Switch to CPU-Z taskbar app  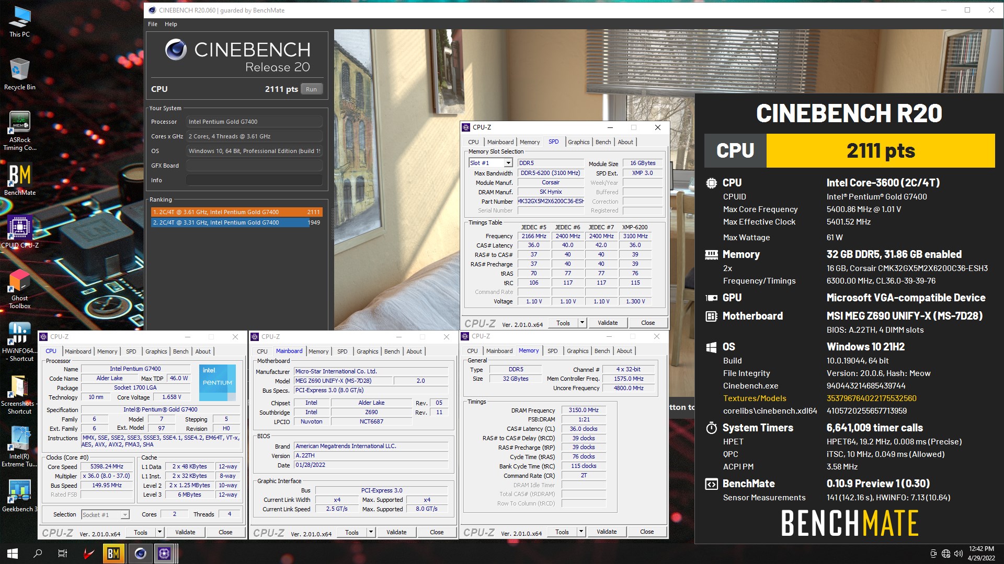[x=164, y=553]
